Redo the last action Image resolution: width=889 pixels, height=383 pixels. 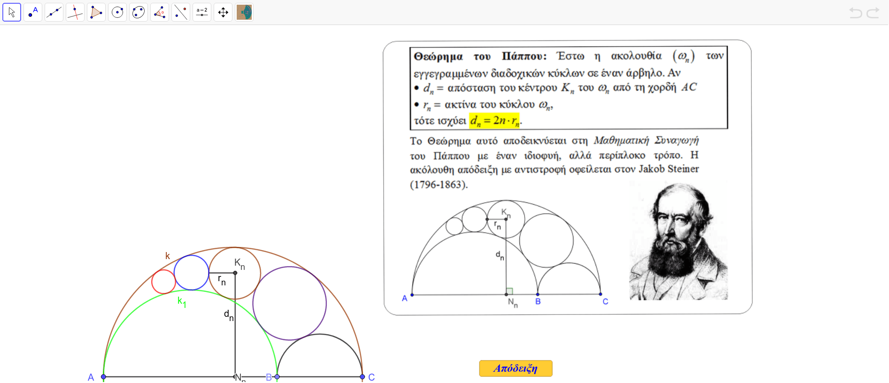[x=873, y=13]
